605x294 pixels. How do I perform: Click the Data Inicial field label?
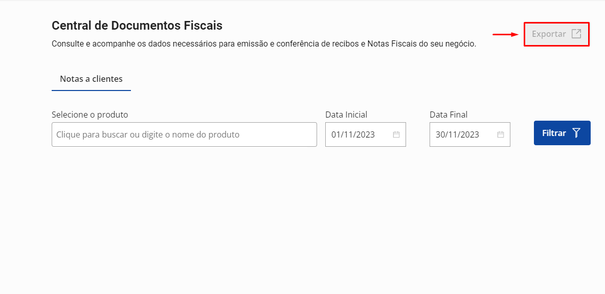pos(346,115)
